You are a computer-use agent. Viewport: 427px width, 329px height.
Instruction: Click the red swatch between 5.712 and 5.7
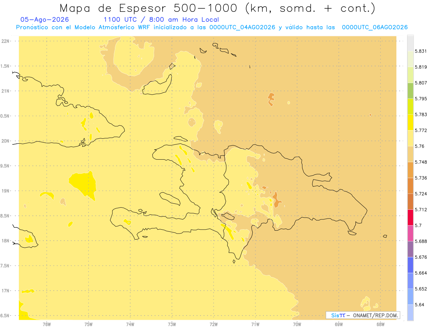410,217
